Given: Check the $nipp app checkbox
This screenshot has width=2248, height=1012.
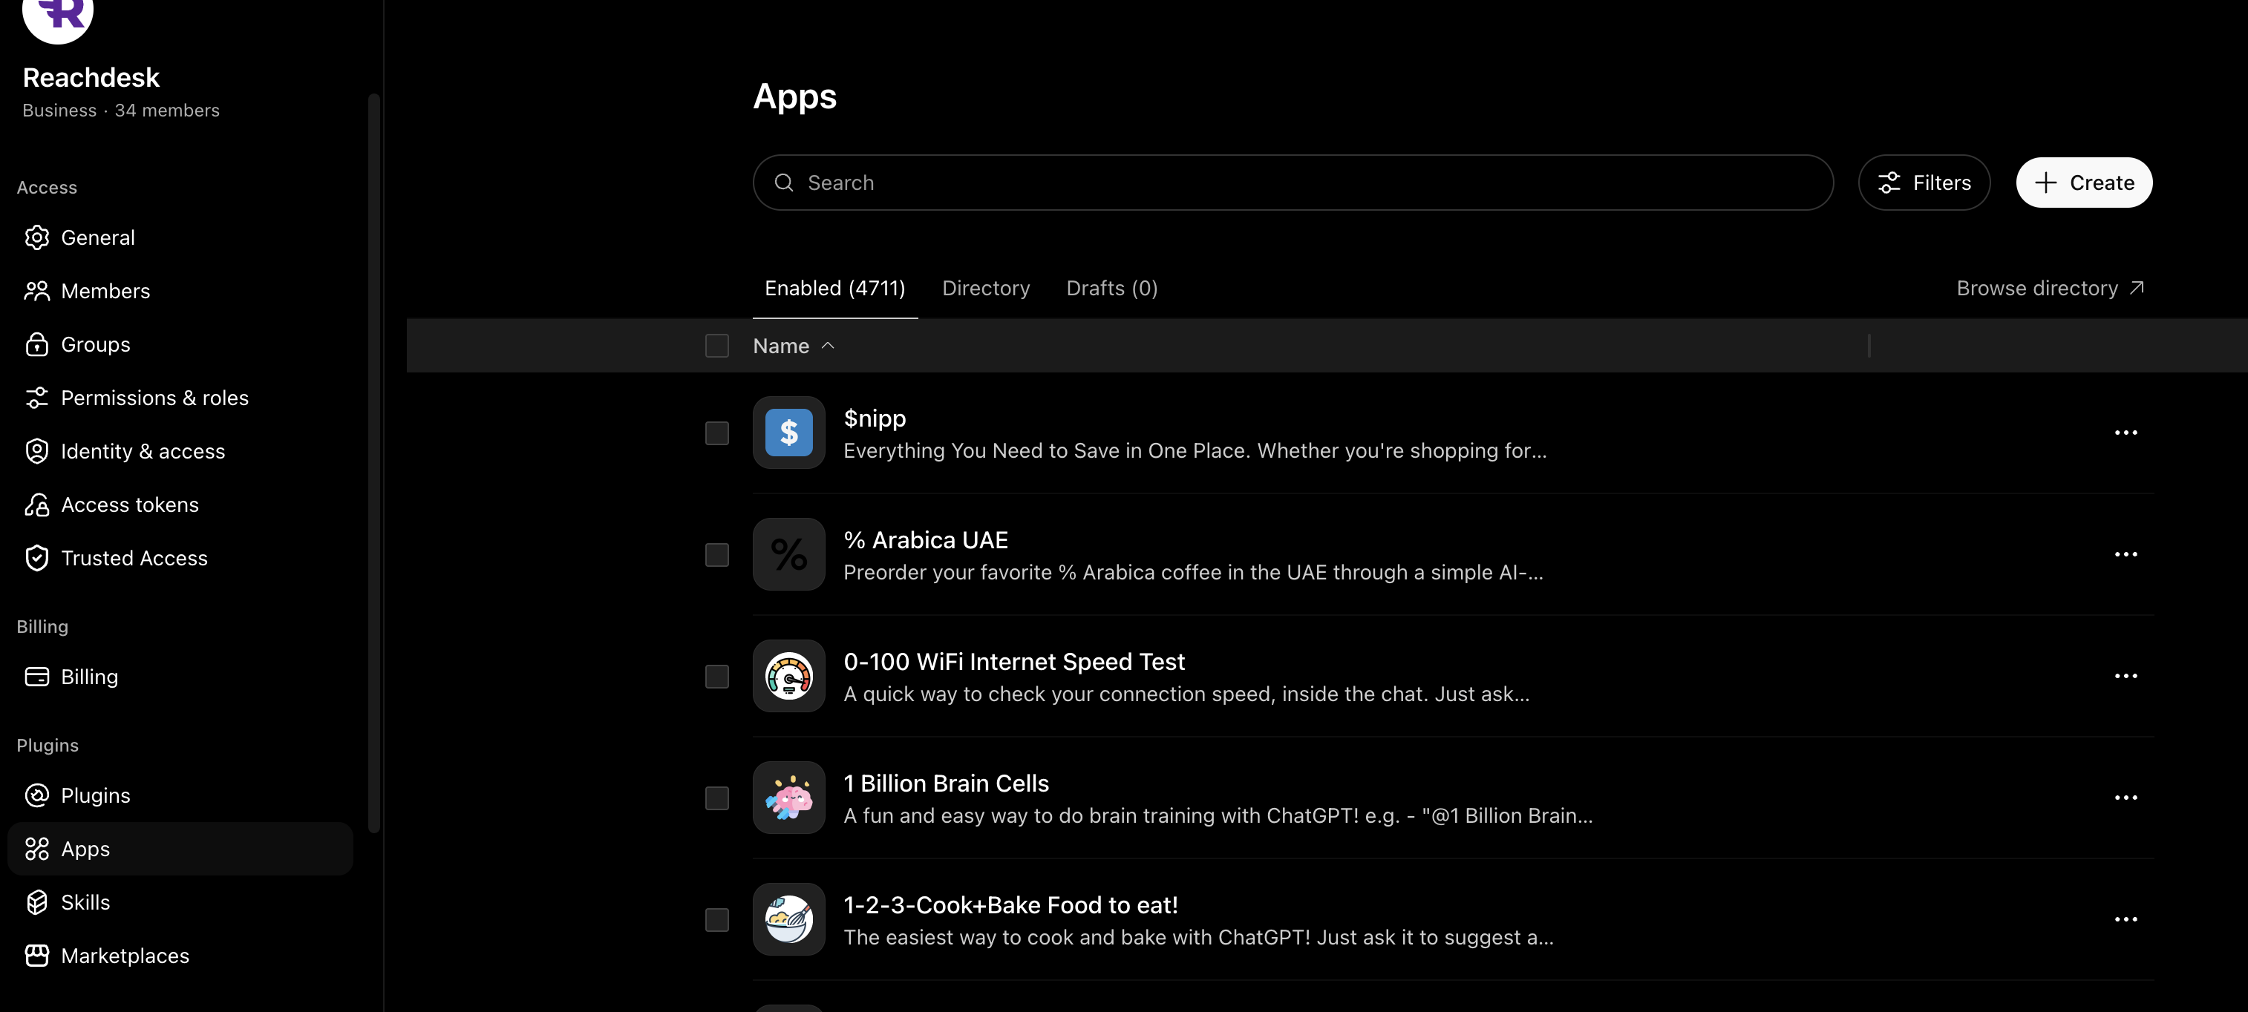Looking at the screenshot, I should click(717, 433).
